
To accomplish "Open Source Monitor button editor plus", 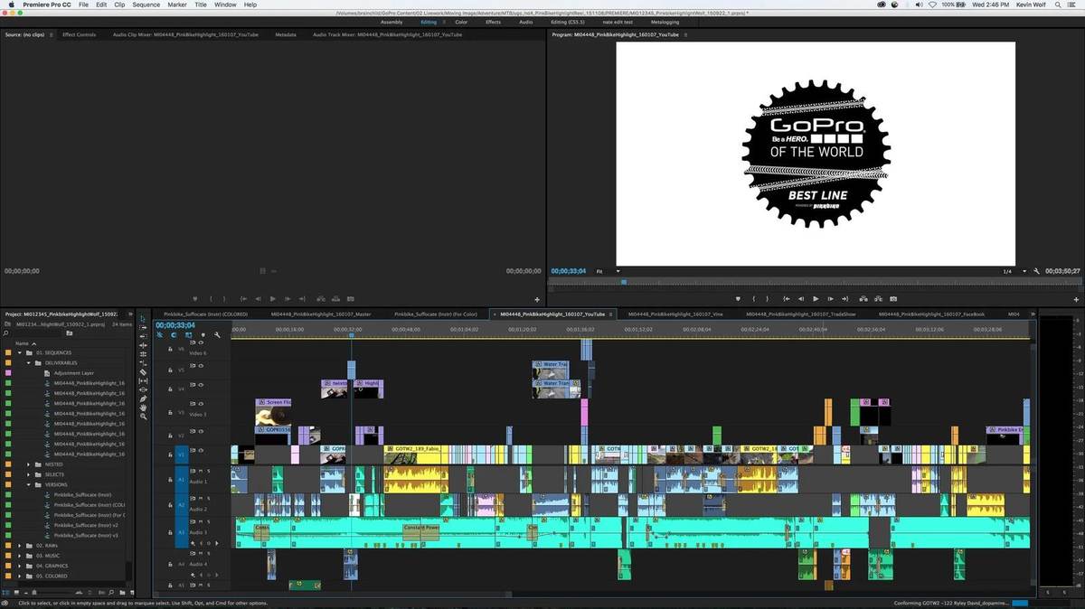I will click(537, 299).
